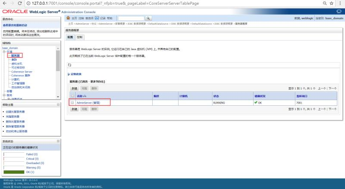Click the browser address bar URL
The height and width of the screenshot is (189, 345).
click(115, 3)
